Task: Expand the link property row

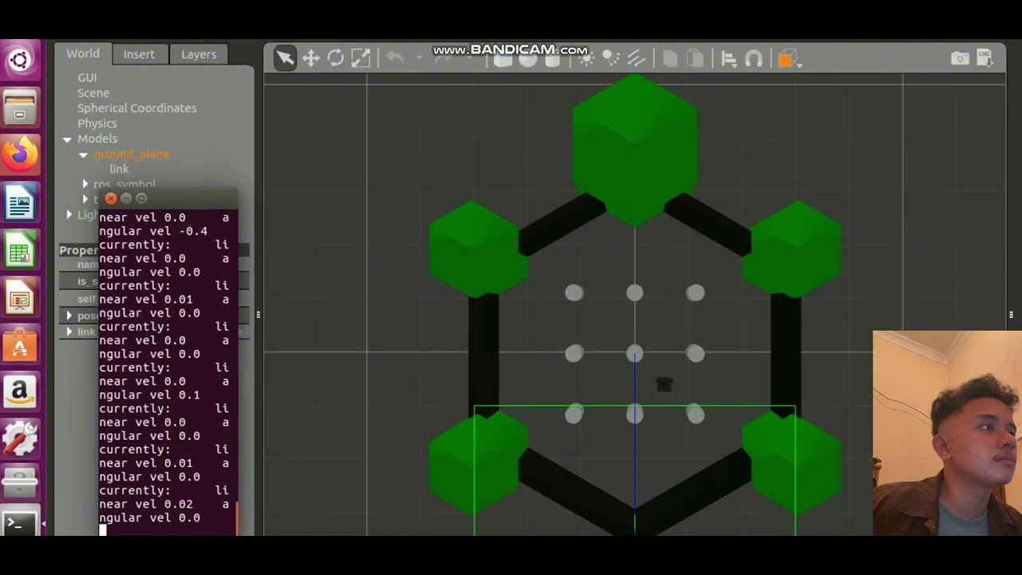Action: (69, 331)
